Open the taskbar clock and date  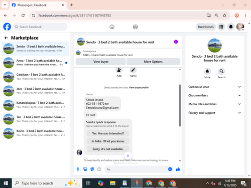tap(230, 183)
